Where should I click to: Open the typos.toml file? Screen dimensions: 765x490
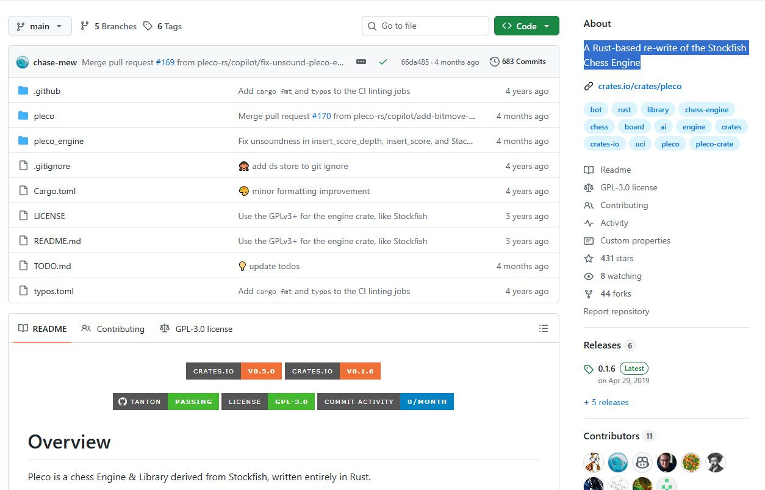54,291
